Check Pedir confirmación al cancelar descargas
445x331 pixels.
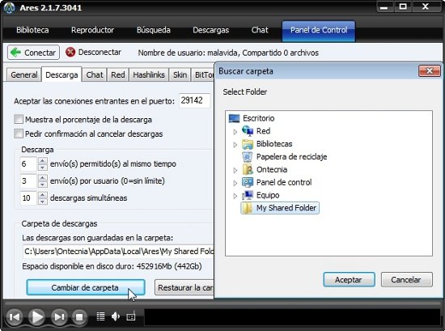(19, 134)
